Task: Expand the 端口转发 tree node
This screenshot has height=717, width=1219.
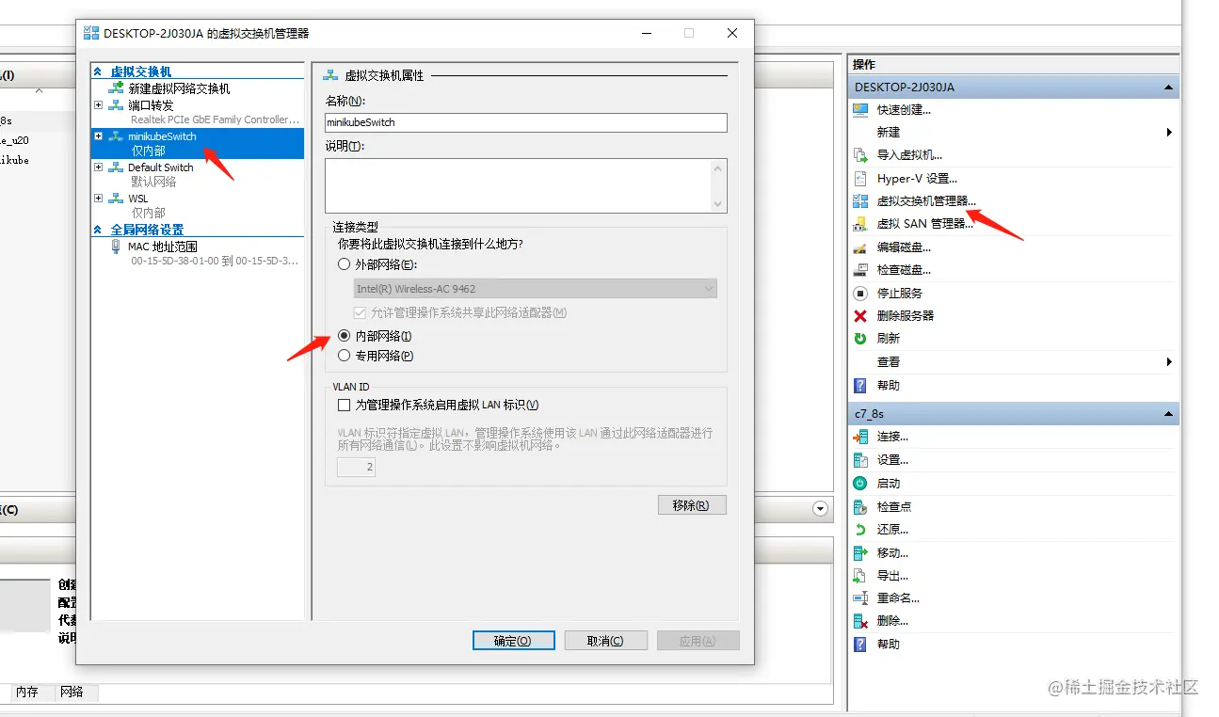Action: pos(99,105)
